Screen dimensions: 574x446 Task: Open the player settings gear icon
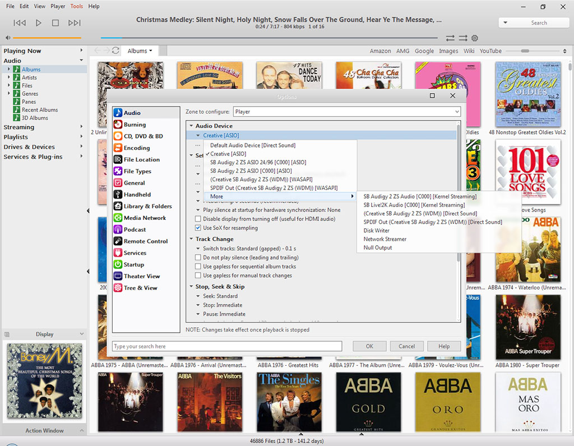pos(475,38)
